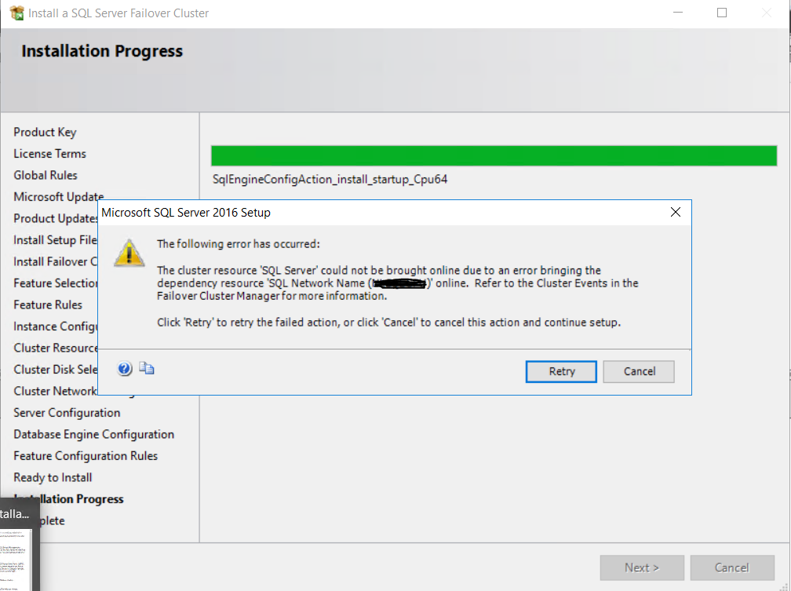Click the SqlEngineConfigAction_install_startup_Cpu64 status text
This screenshot has width=791, height=591.
pos(330,180)
